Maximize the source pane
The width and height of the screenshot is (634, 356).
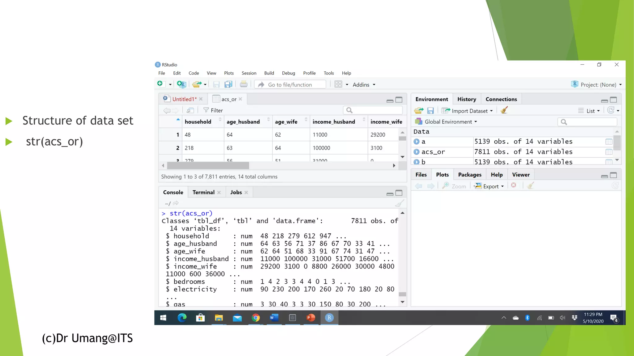(399, 100)
